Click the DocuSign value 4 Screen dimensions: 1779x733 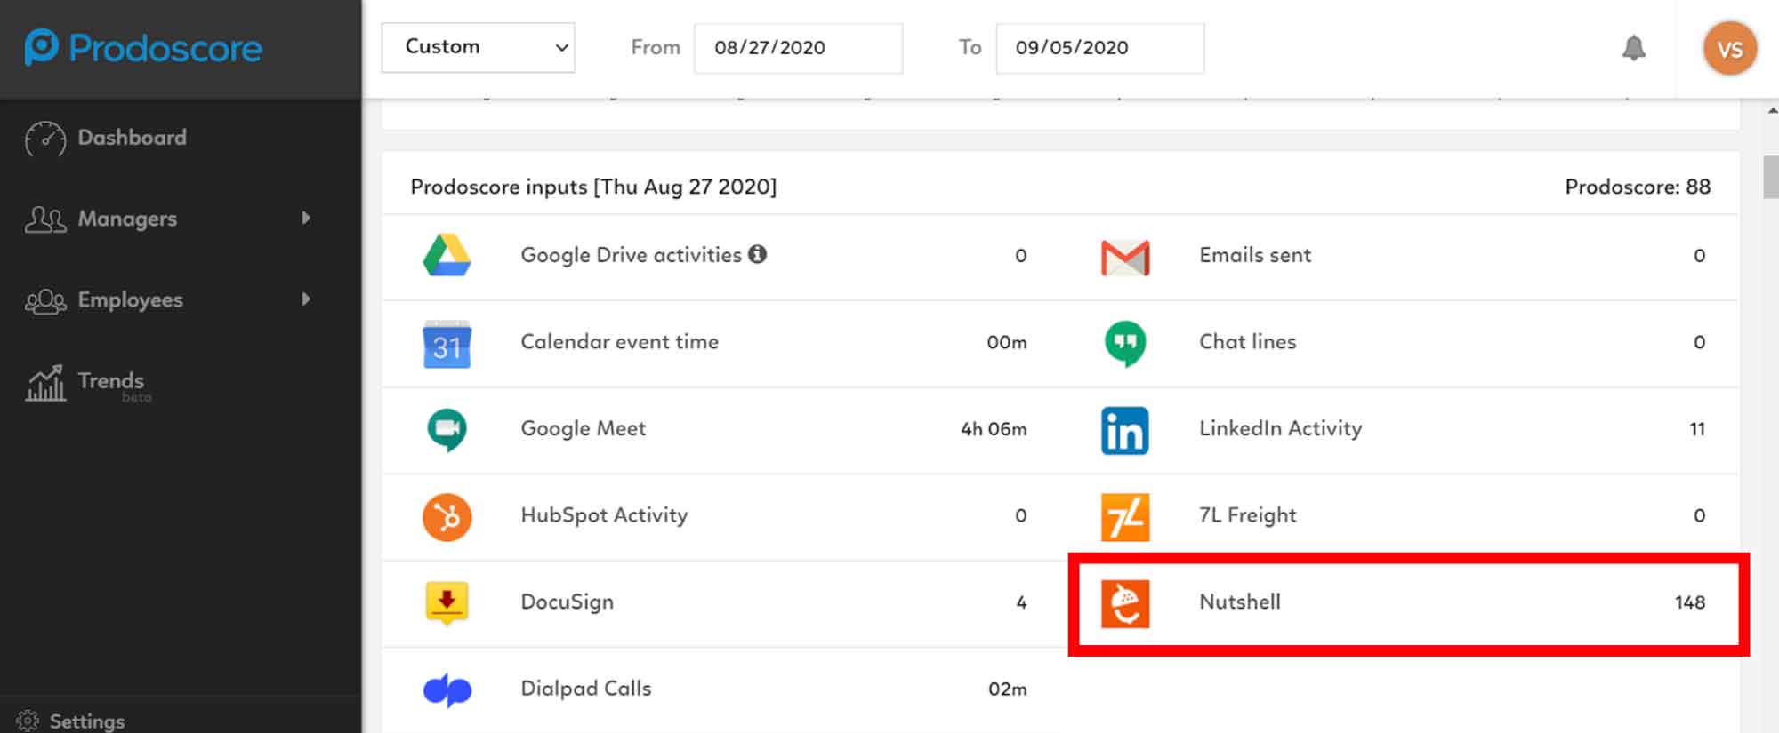tap(1021, 602)
